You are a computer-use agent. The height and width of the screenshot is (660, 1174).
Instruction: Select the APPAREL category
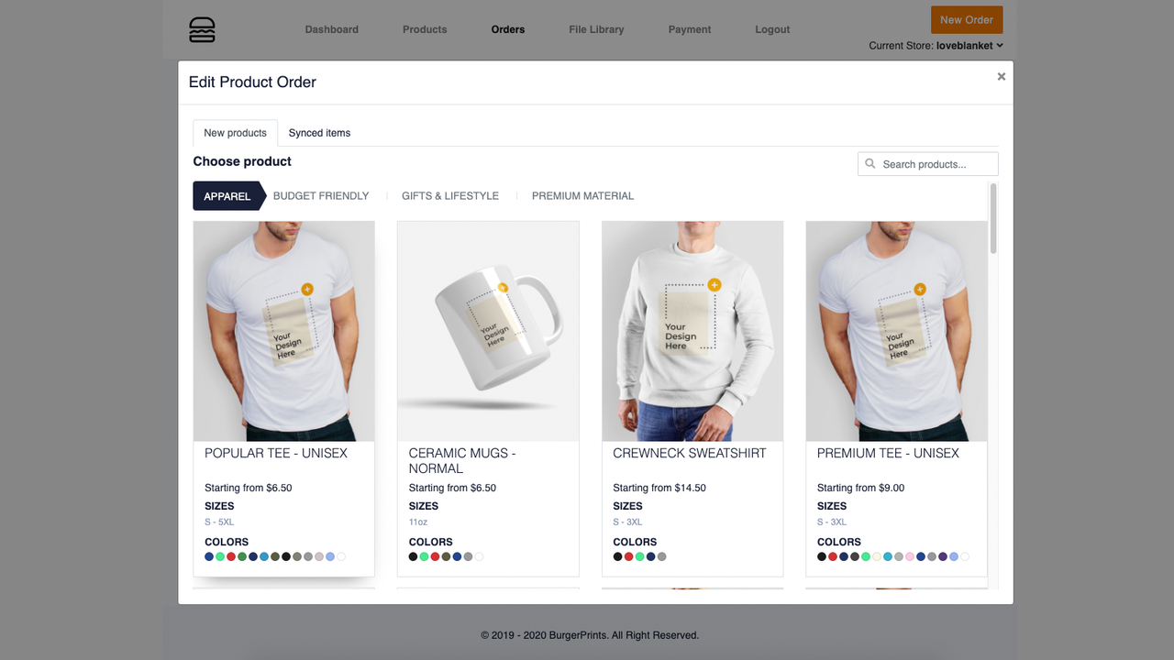pos(227,195)
